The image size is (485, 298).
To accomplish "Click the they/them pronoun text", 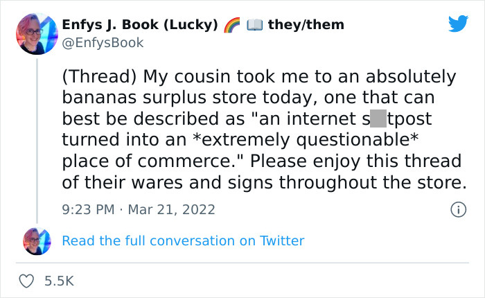I will coord(306,25).
